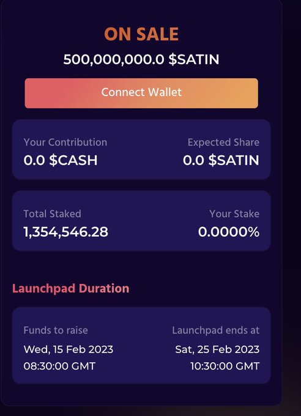
Task: Click the Launchpad ends at label
Action: point(216,330)
